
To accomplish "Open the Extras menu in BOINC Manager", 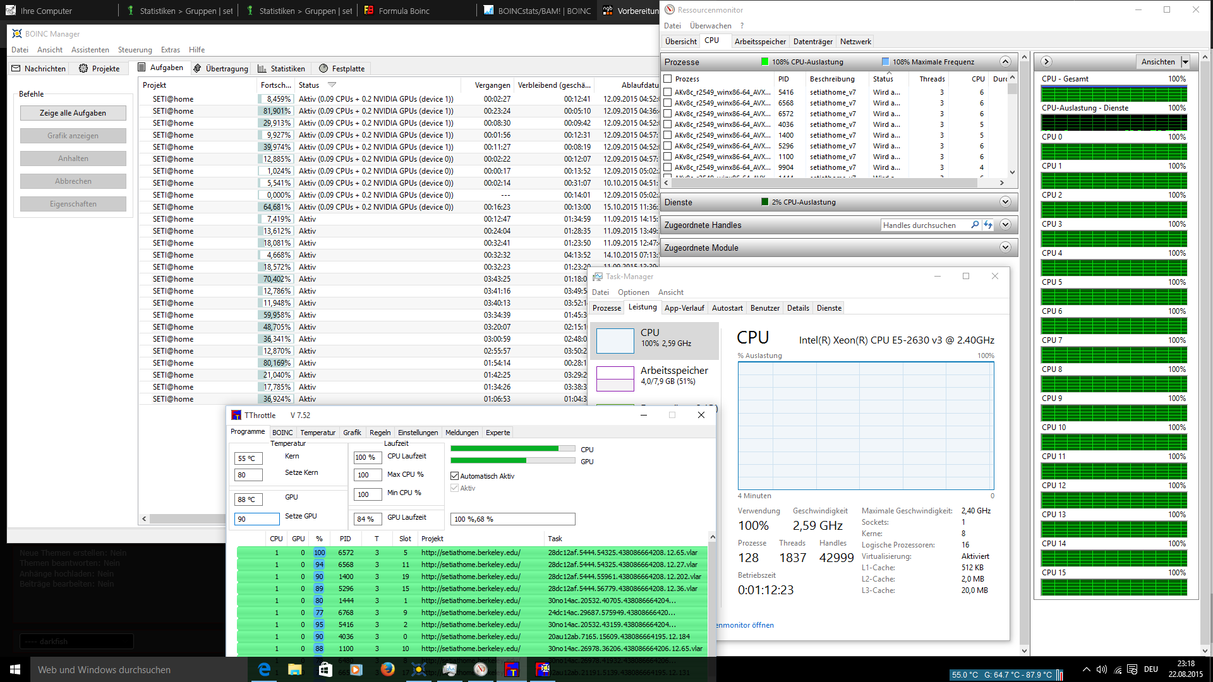I will (x=171, y=50).
